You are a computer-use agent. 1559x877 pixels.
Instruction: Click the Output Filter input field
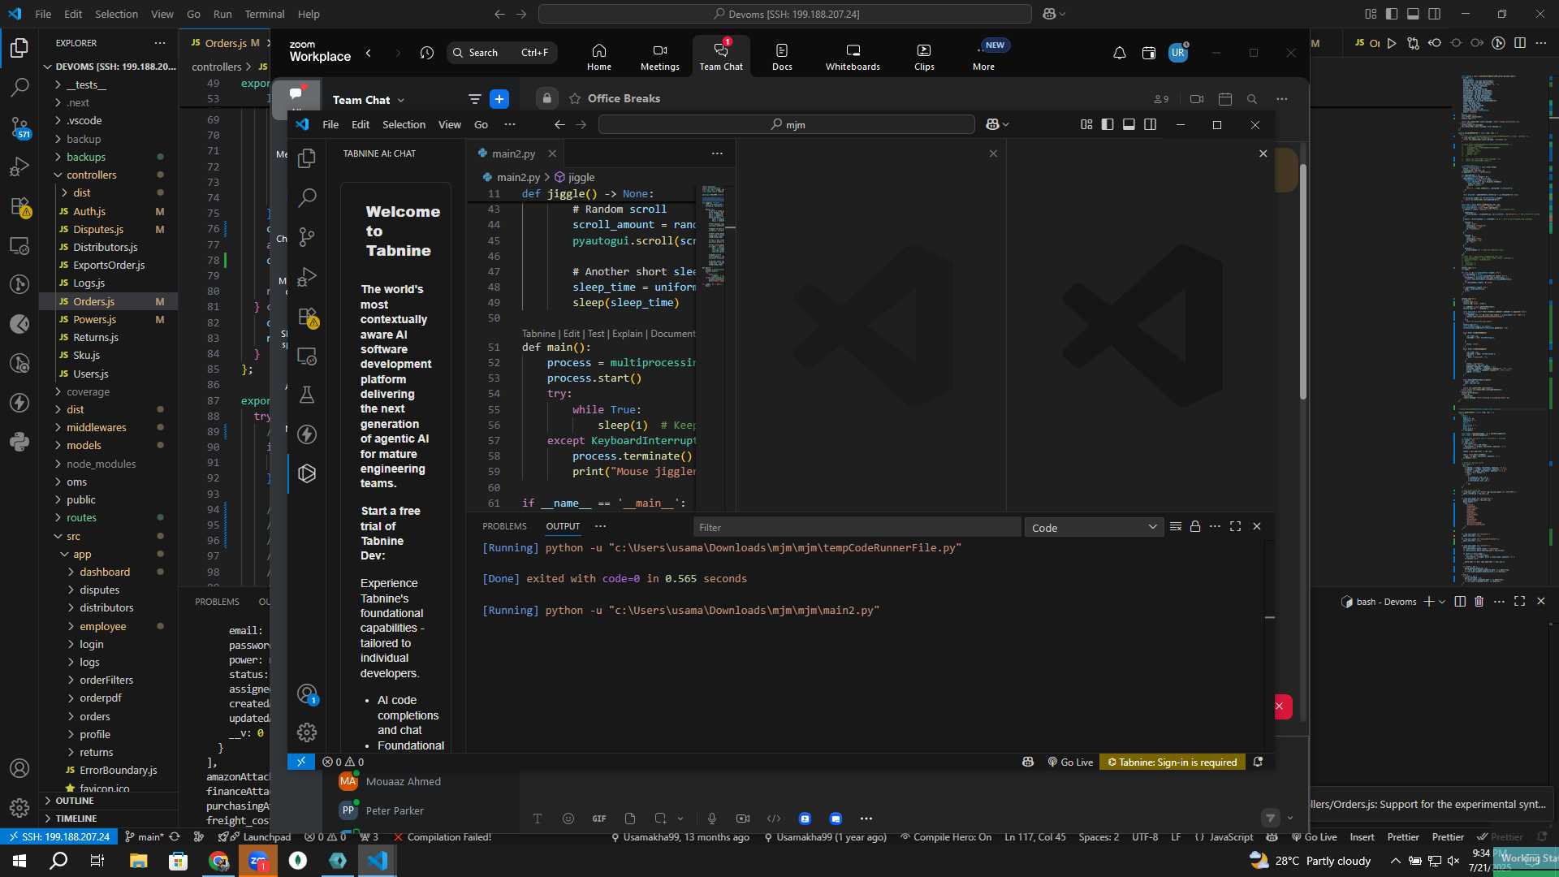(857, 528)
